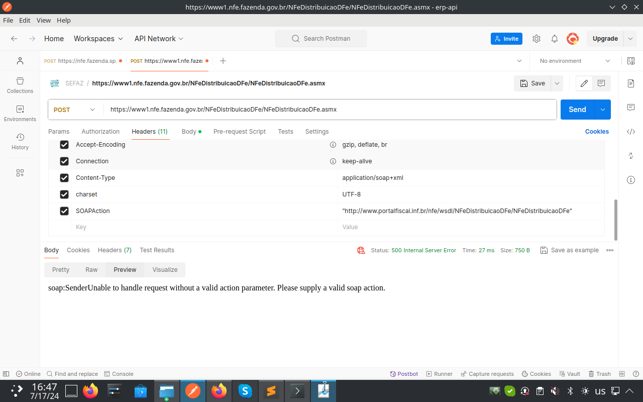643x402 pixels.
Task: Open the Help menu
Action: point(64,21)
